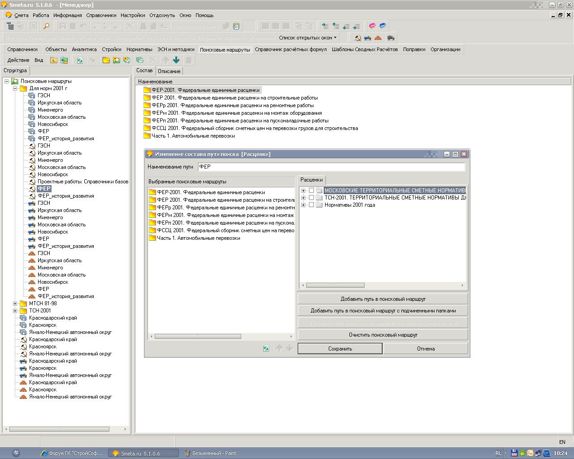Screen dimensions: 574x459
Task: Click the new yellow folder icon in manager toolbar
Action: click(x=106, y=60)
